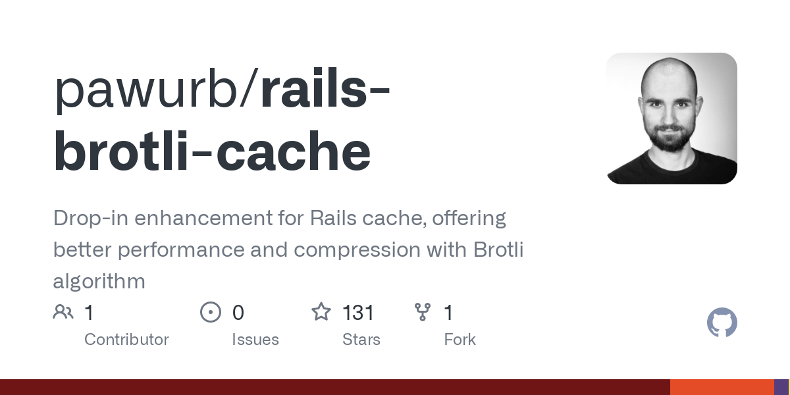The height and width of the screenshot is (395, 790).
Task: Open the pawurb profile photo
Action: point(671,118)
